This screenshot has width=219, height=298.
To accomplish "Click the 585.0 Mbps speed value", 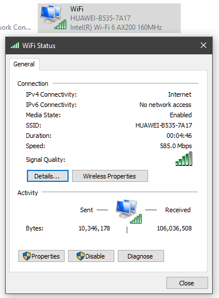I will [x=176, y=146].
